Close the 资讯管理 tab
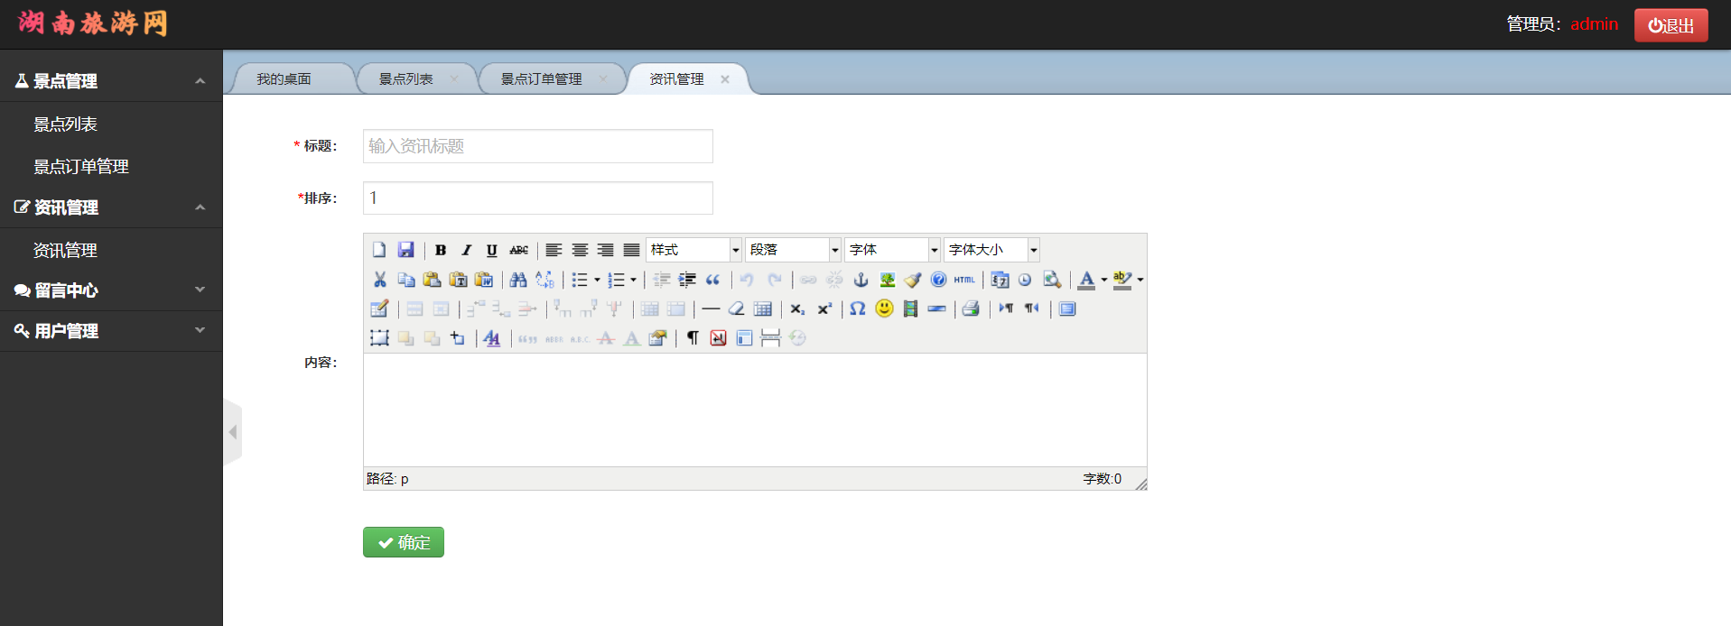 [x=725, y=79]
